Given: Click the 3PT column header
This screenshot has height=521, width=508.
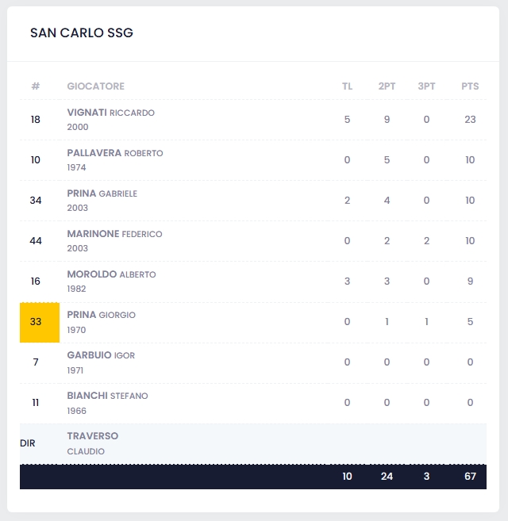Looking at the screenshot, I should (x=426, y=86).
